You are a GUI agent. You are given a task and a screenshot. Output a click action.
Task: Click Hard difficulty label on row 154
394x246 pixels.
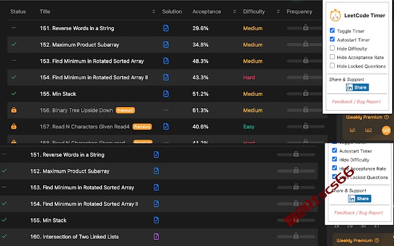[x=249, y=77]
